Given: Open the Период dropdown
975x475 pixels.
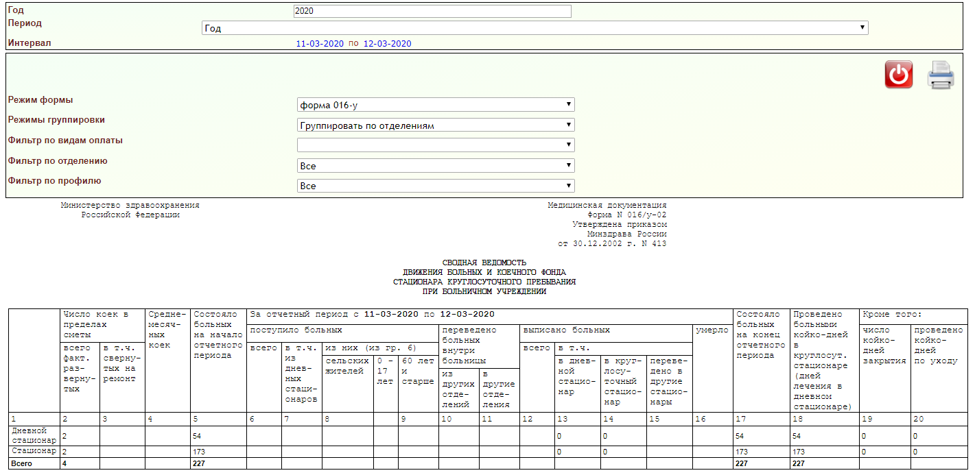Looking at the screenshot, I should click(x=535, y=28).
